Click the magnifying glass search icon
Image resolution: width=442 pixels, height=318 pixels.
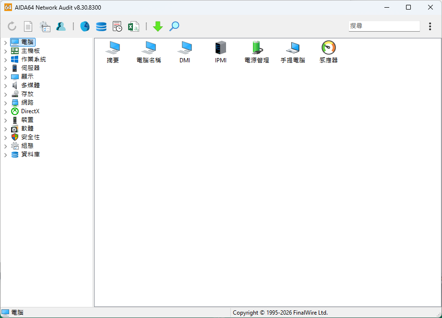tap(174, 26)
